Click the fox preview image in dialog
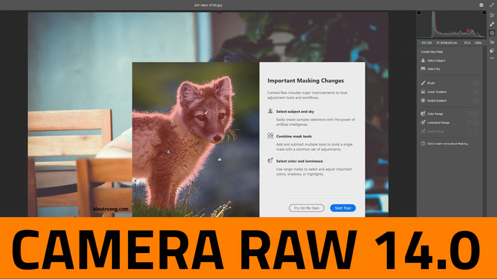The height and width of the screenshot is (279, 497). 196,139
